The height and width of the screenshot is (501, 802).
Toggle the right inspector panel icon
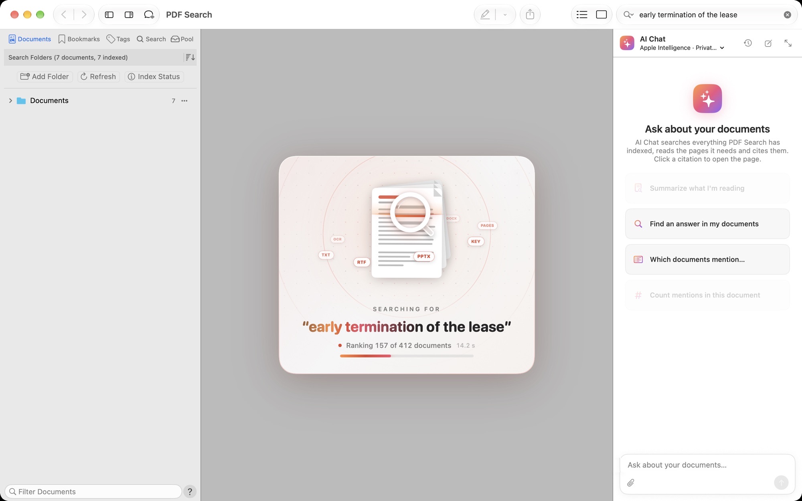129,15
